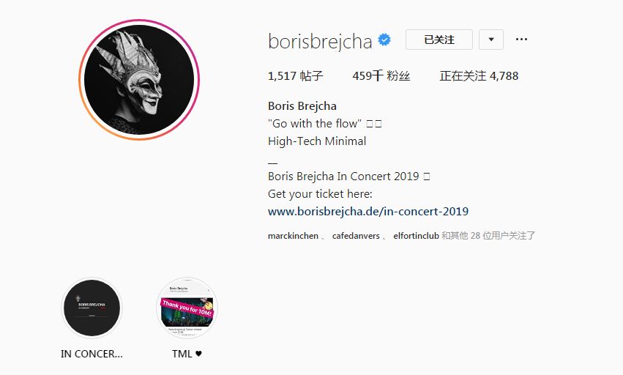Screen dimensions: 623x375
Task: Open cafedanvers' profile link
Action: (356, 236)
